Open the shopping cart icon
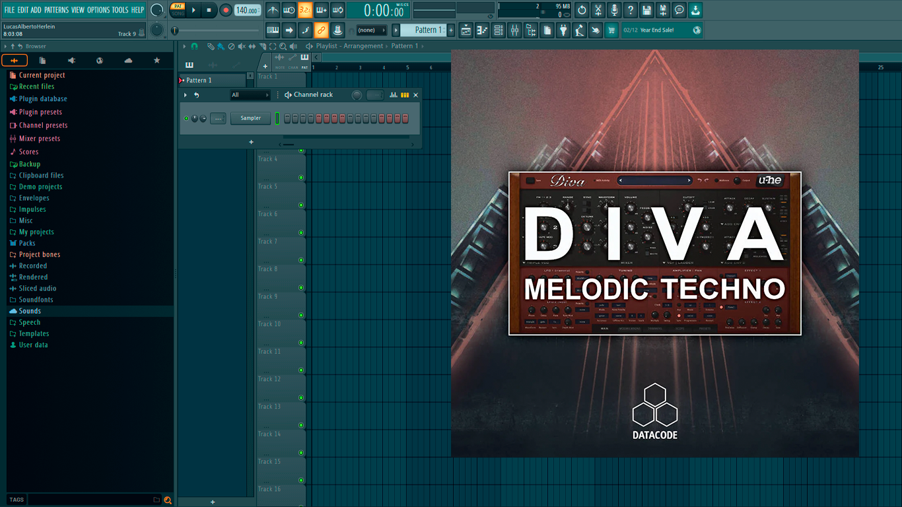The image size is (902, 507). (x=611, y=30)
